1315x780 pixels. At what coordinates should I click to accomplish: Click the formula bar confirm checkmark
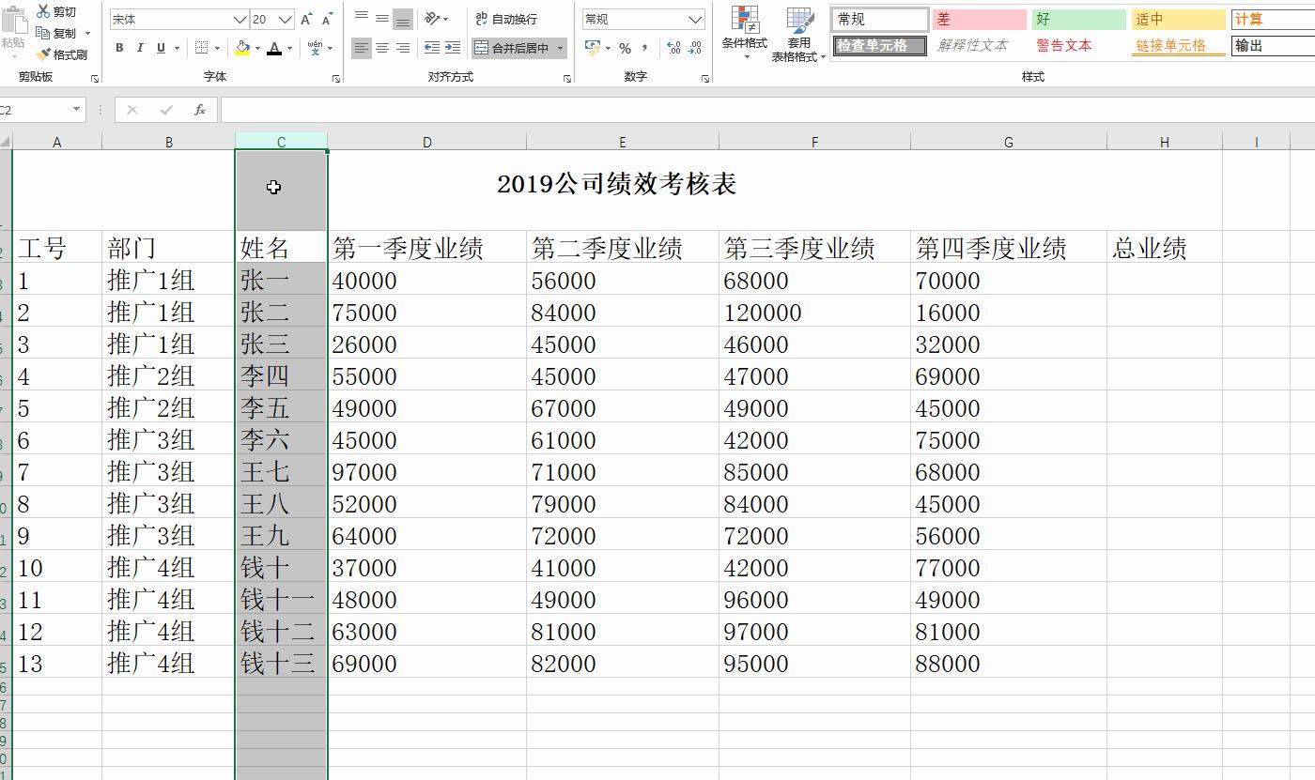166,110
